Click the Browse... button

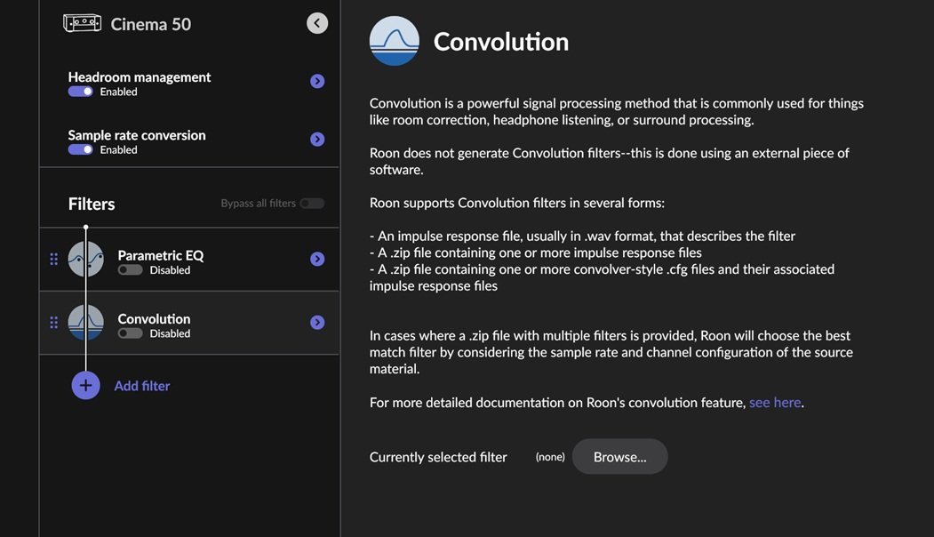[619, 457]
